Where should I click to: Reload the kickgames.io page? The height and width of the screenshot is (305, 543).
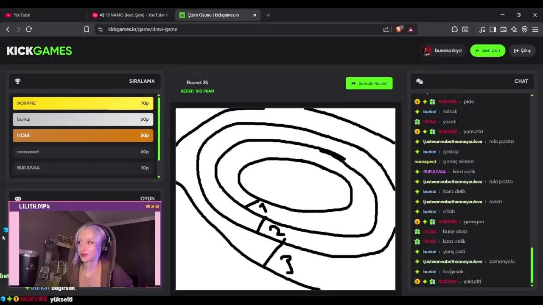coord(29,29)
